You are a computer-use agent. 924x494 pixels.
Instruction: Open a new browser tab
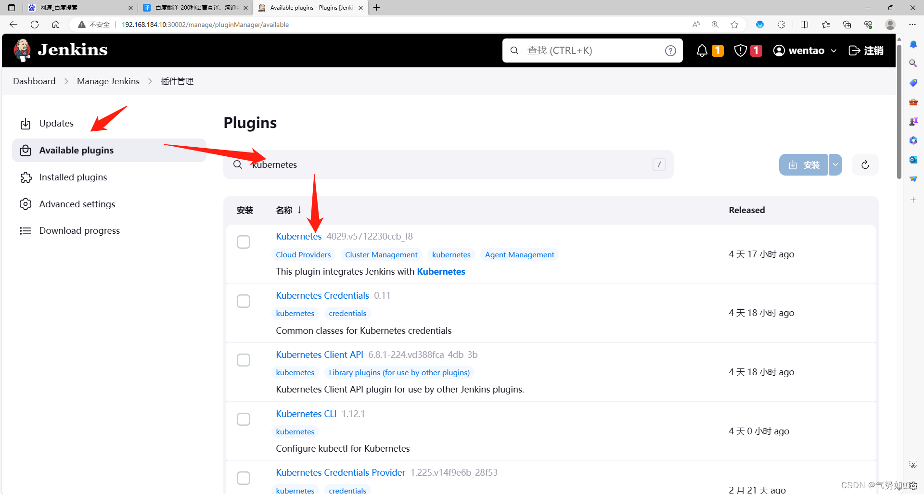coord(377,8)
